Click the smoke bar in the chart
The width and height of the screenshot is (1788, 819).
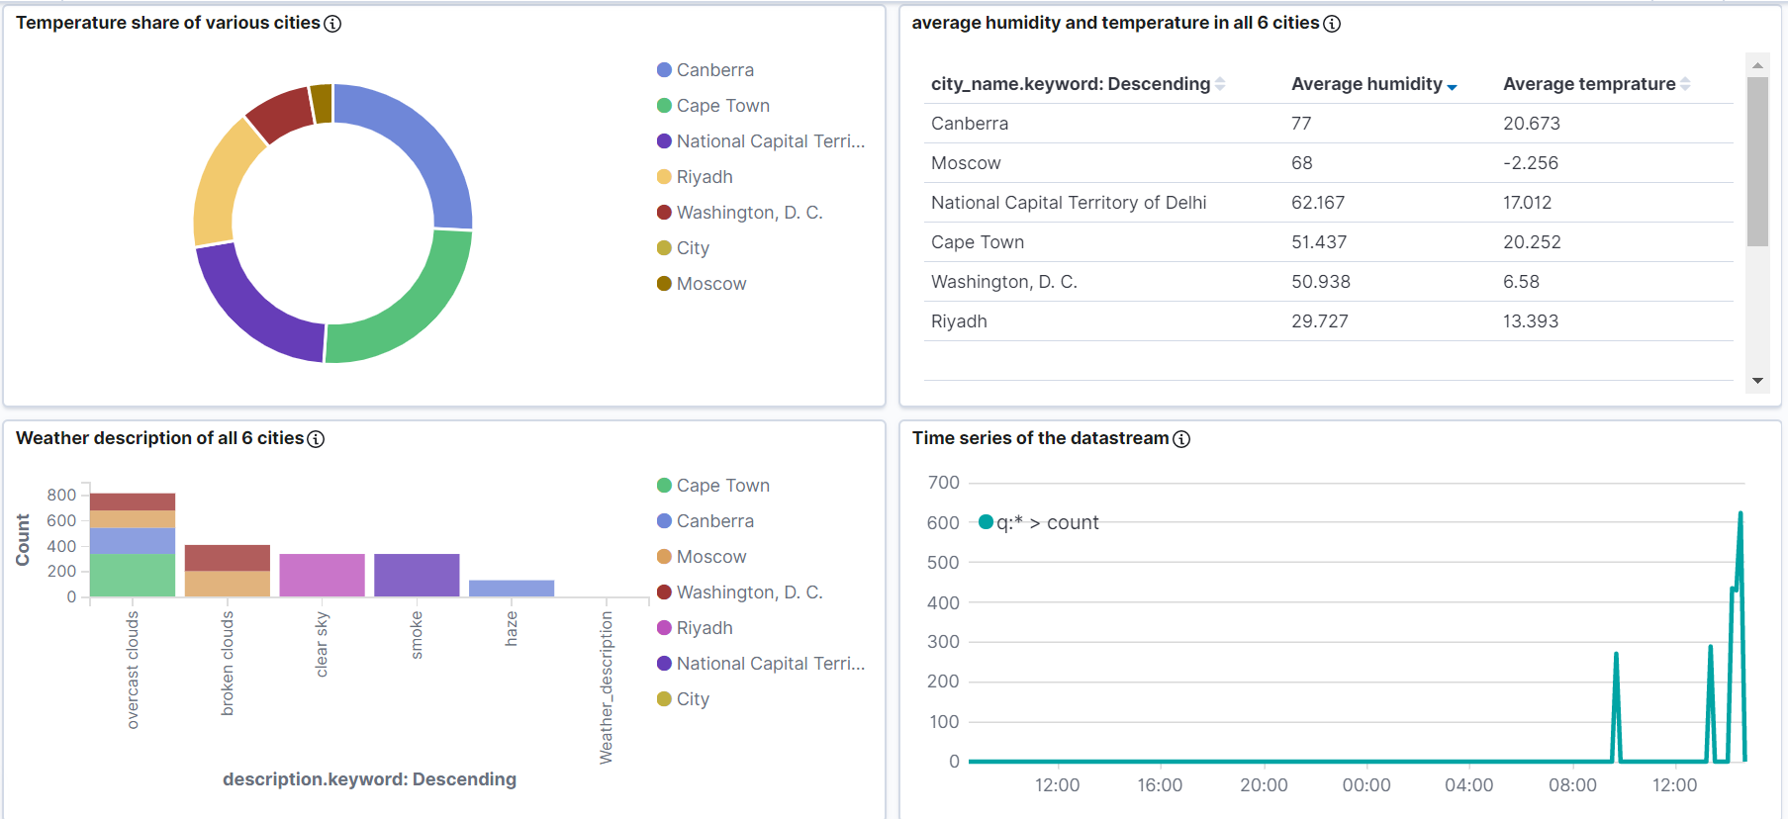click(417, 576)
